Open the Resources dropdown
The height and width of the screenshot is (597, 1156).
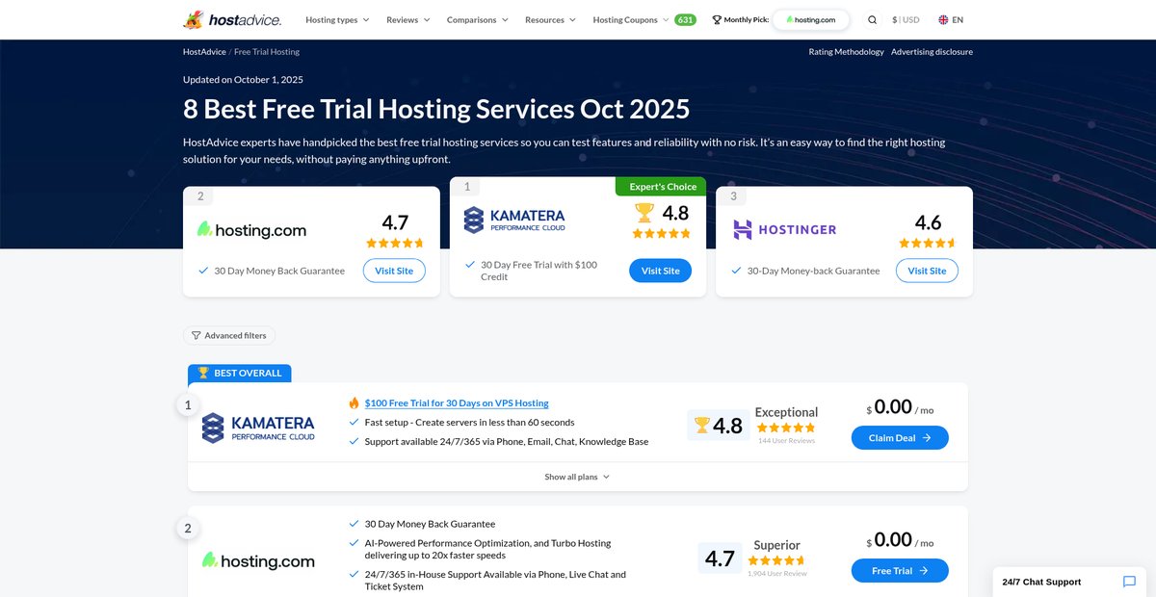click(x=550, y=19)
